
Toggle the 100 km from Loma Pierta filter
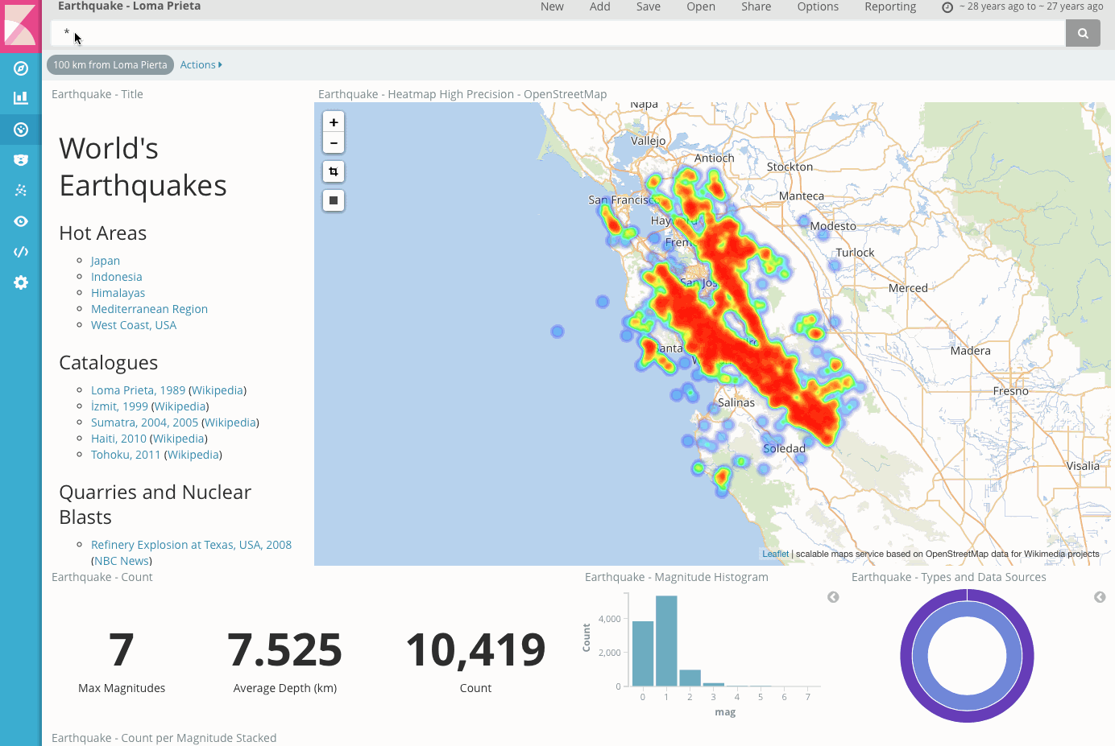click(110, 65)
